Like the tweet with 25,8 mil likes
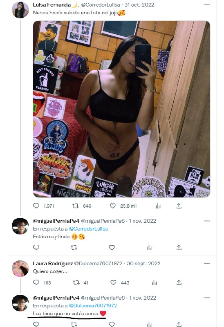Image resolution: width=224 pixels, height=327 pixels. point(113,206)
